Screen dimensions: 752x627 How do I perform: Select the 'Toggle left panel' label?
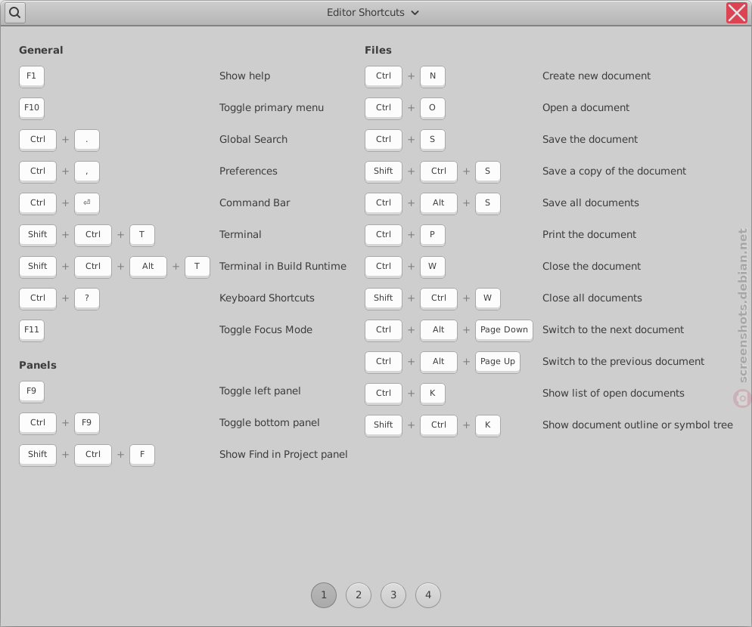[x=260, y=391]
